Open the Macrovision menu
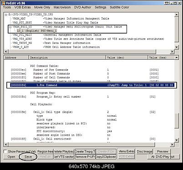Image resolution: width=183 pixels, height=170 pixels. [62, 7]
